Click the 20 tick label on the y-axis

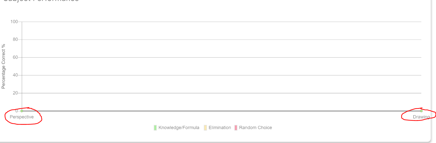[x=15, y=93]
